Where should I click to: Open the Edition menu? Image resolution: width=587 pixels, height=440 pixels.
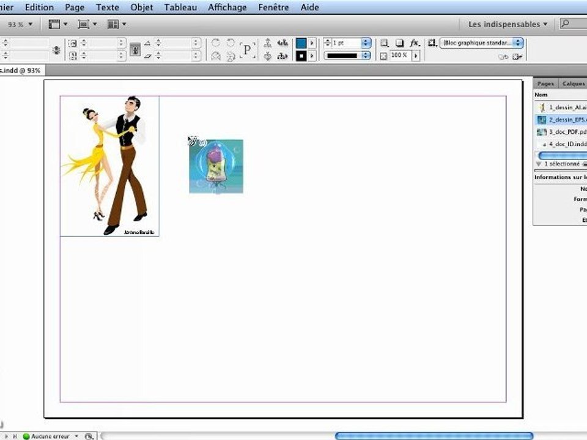point(39,7)
